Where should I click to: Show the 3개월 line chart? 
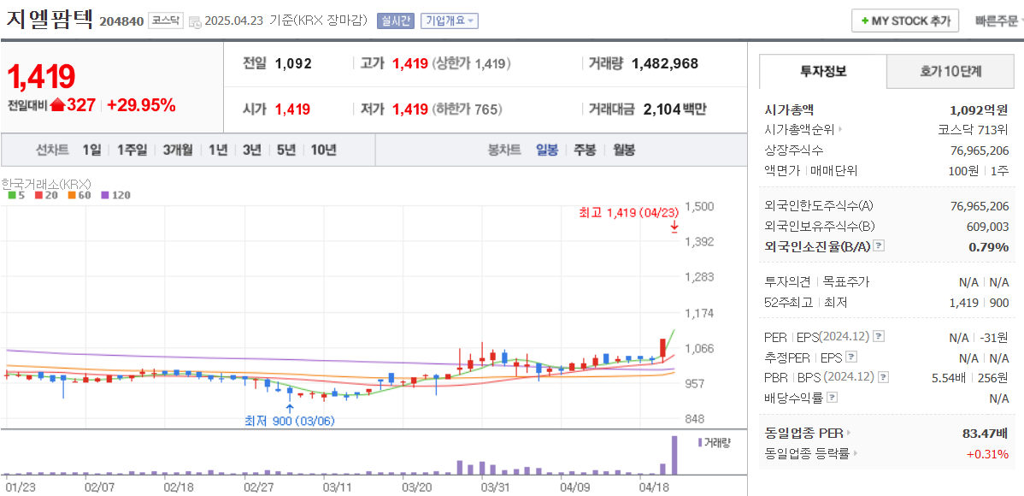[178, 150]
